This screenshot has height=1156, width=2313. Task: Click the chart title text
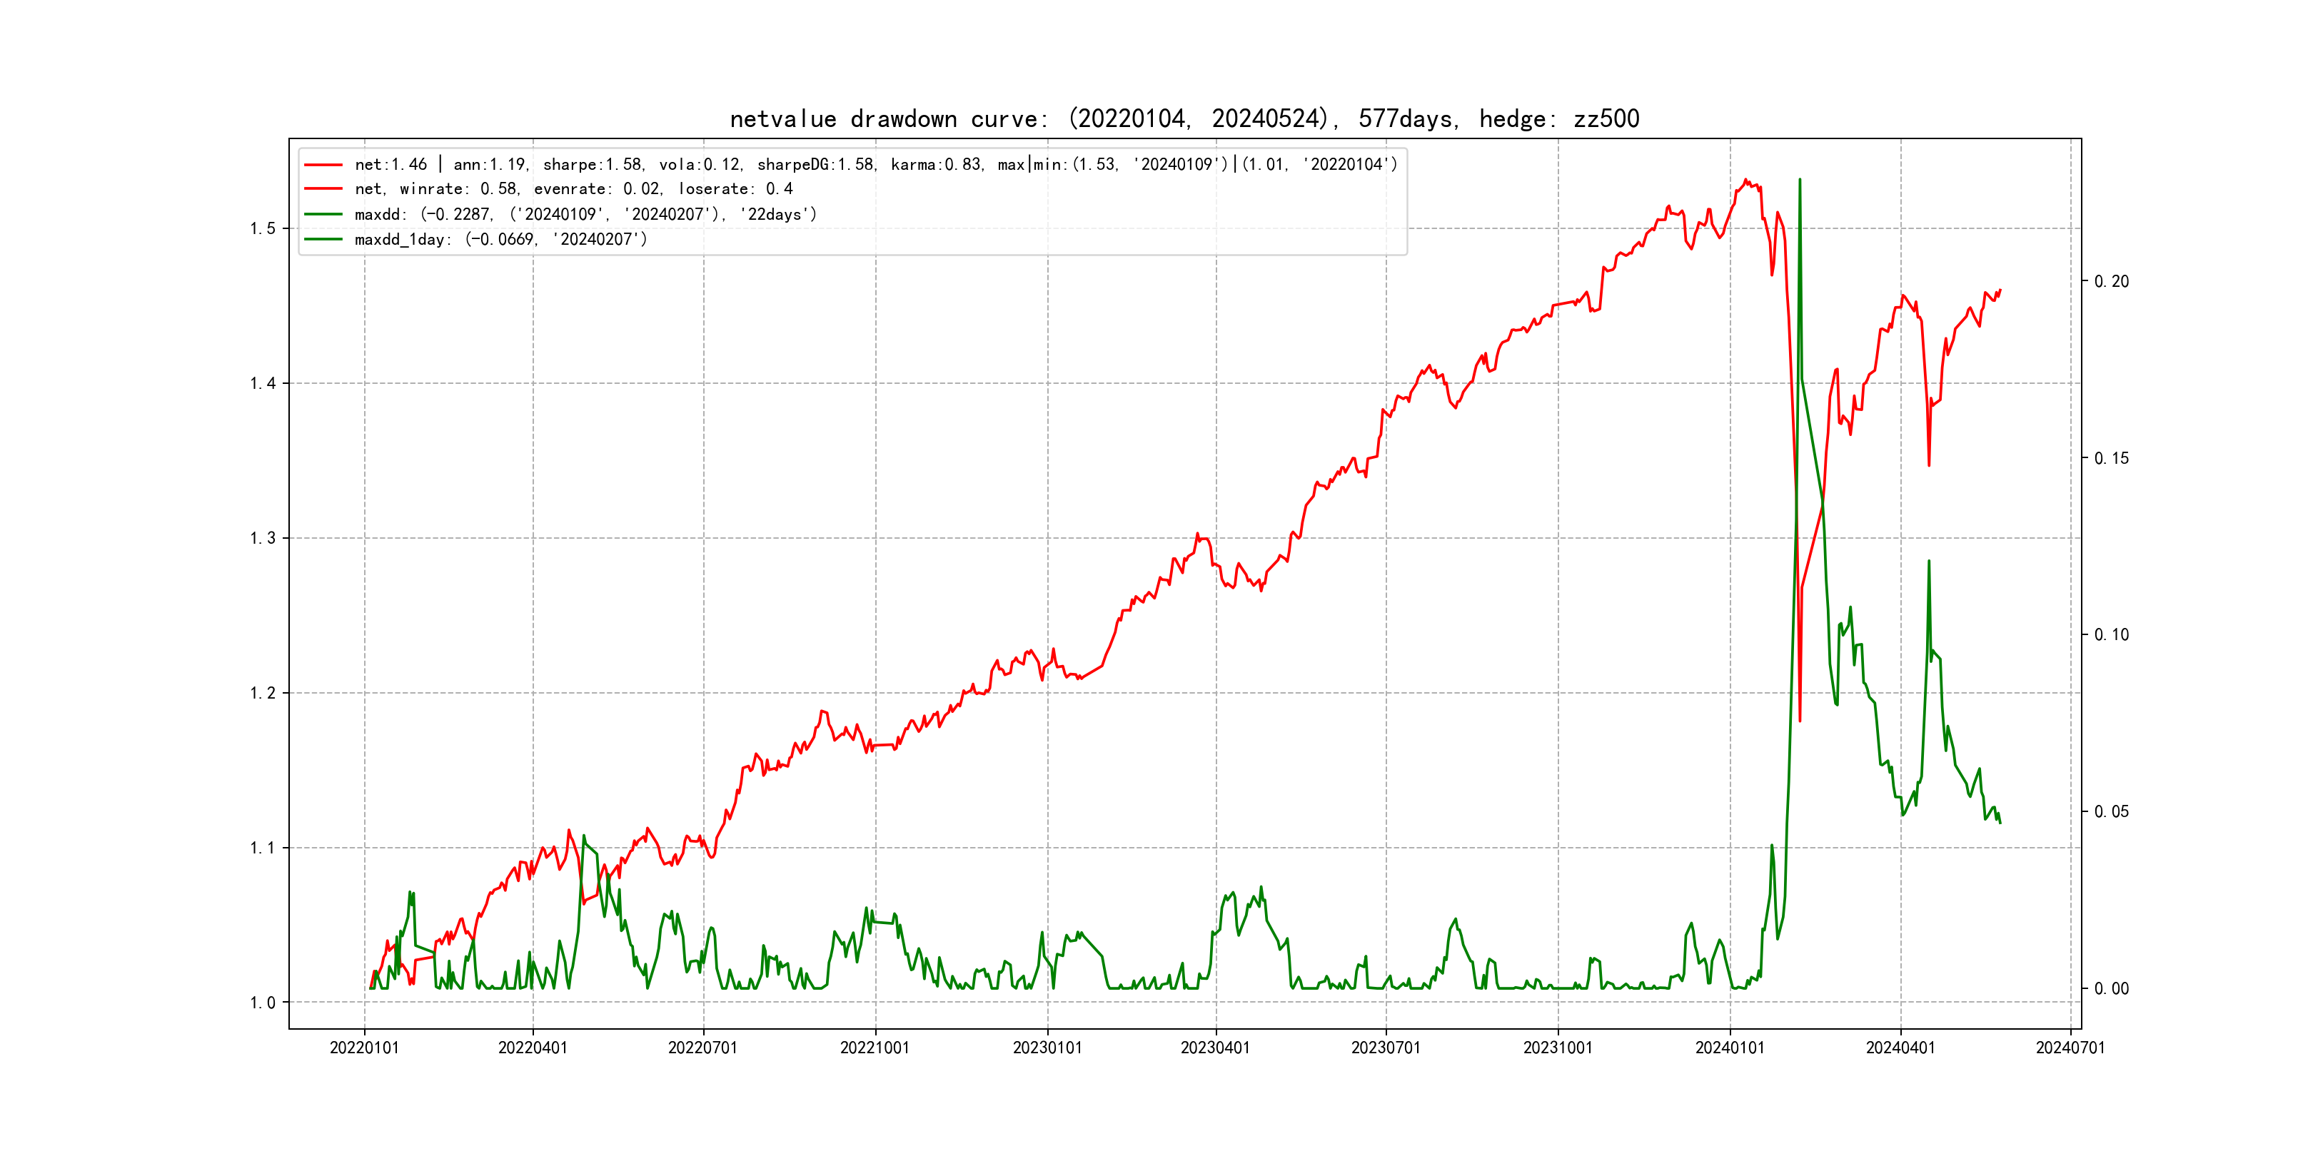[x=1184, y=119]
